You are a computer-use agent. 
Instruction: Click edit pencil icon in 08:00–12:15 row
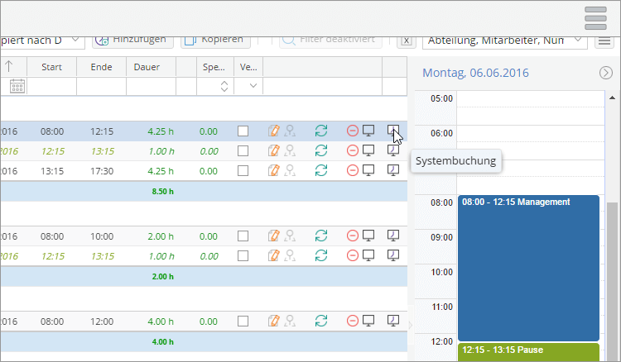click(x=274, y=131)
